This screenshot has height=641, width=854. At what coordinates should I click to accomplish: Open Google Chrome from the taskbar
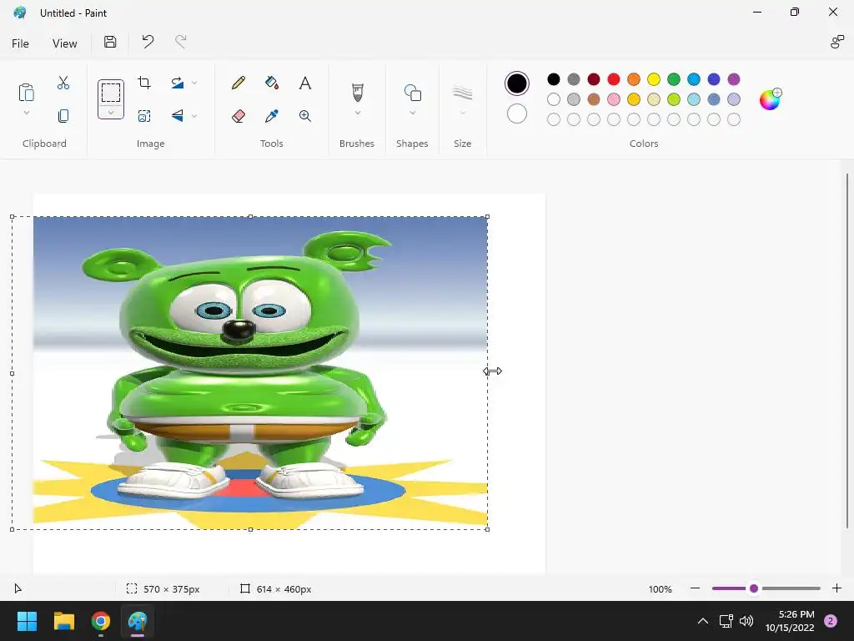click(101, 621)
